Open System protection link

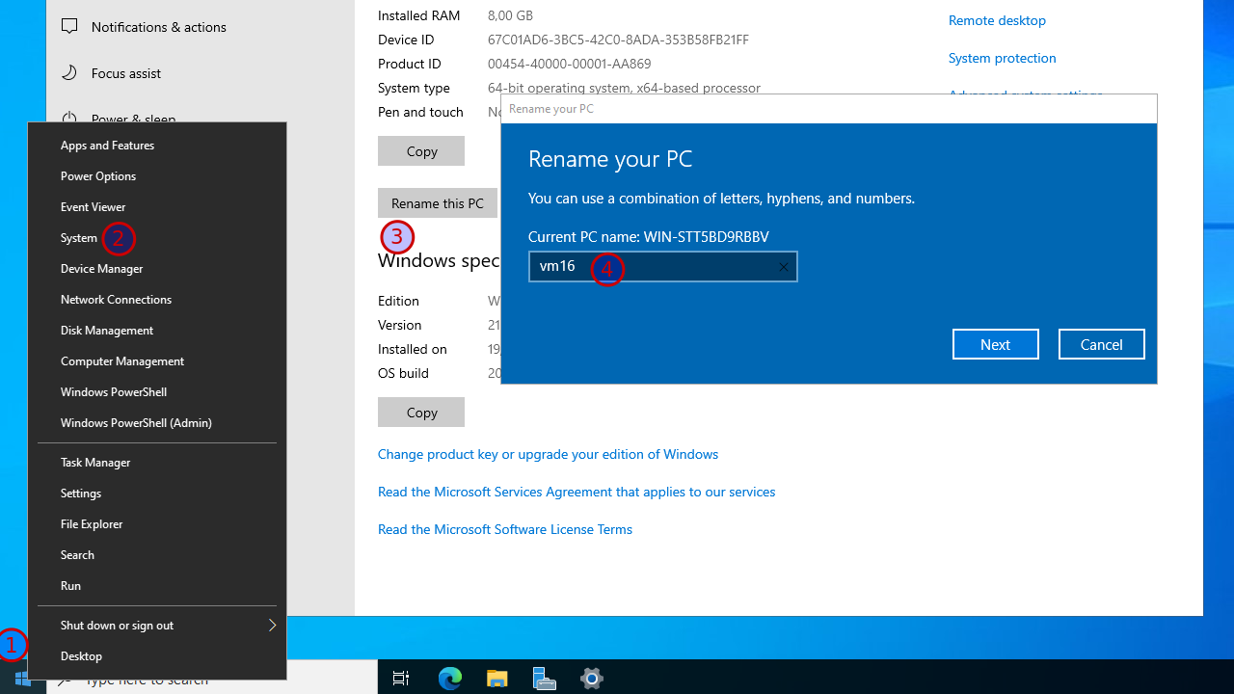1003,58
